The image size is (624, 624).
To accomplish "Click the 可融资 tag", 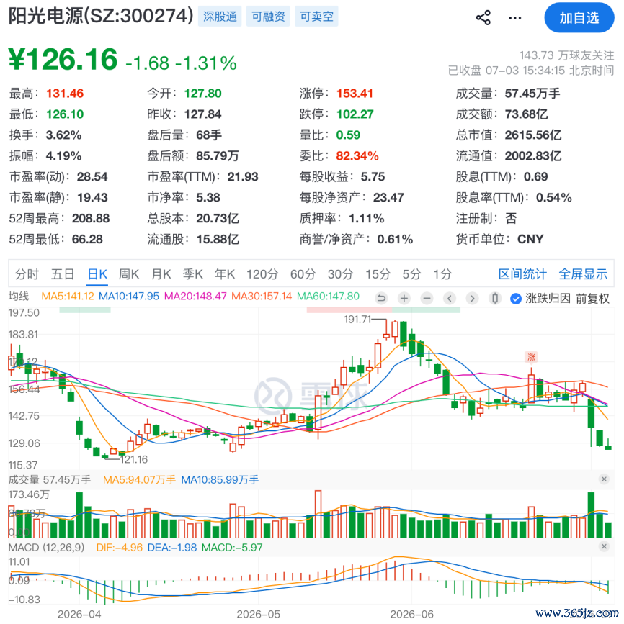I will pos(268,17).
